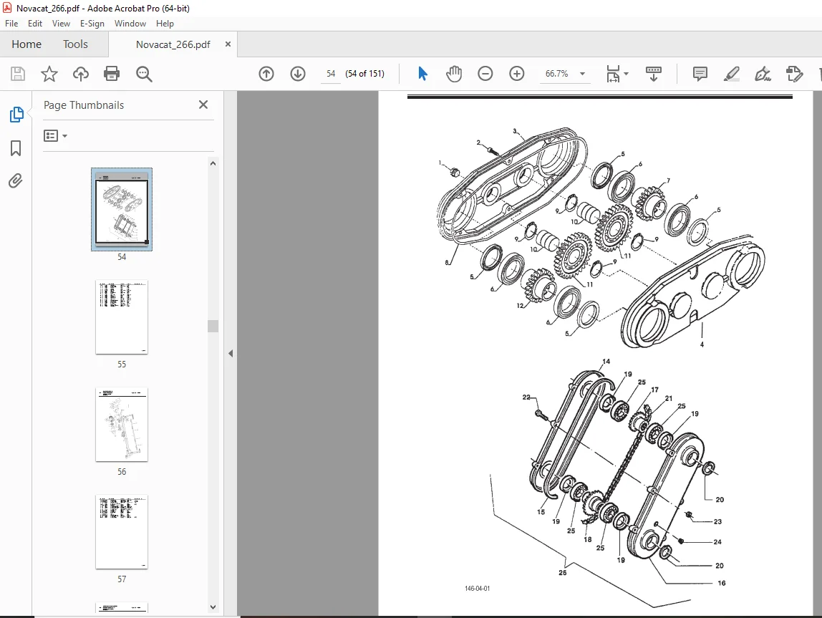Switch to the Home tab
Image resolution: width=822 pixels, height=618 pixels.
point(26,44)
